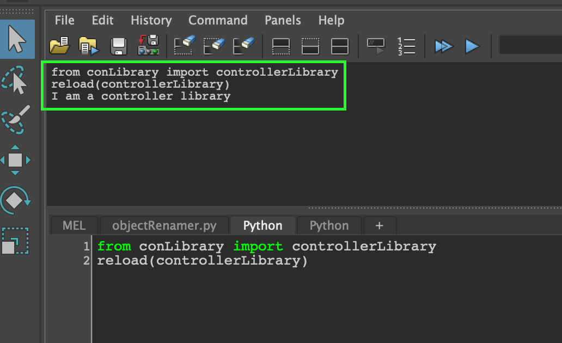This screenshot has width=562, height=343.
Task: Switch to Show History only layout
Action: 281,46
